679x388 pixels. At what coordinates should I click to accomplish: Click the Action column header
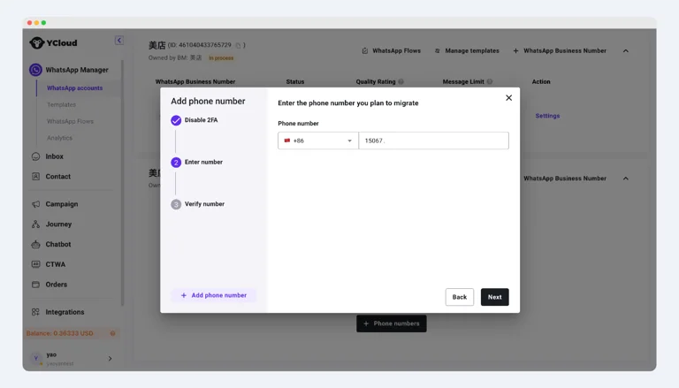click(x=541, y=81)
